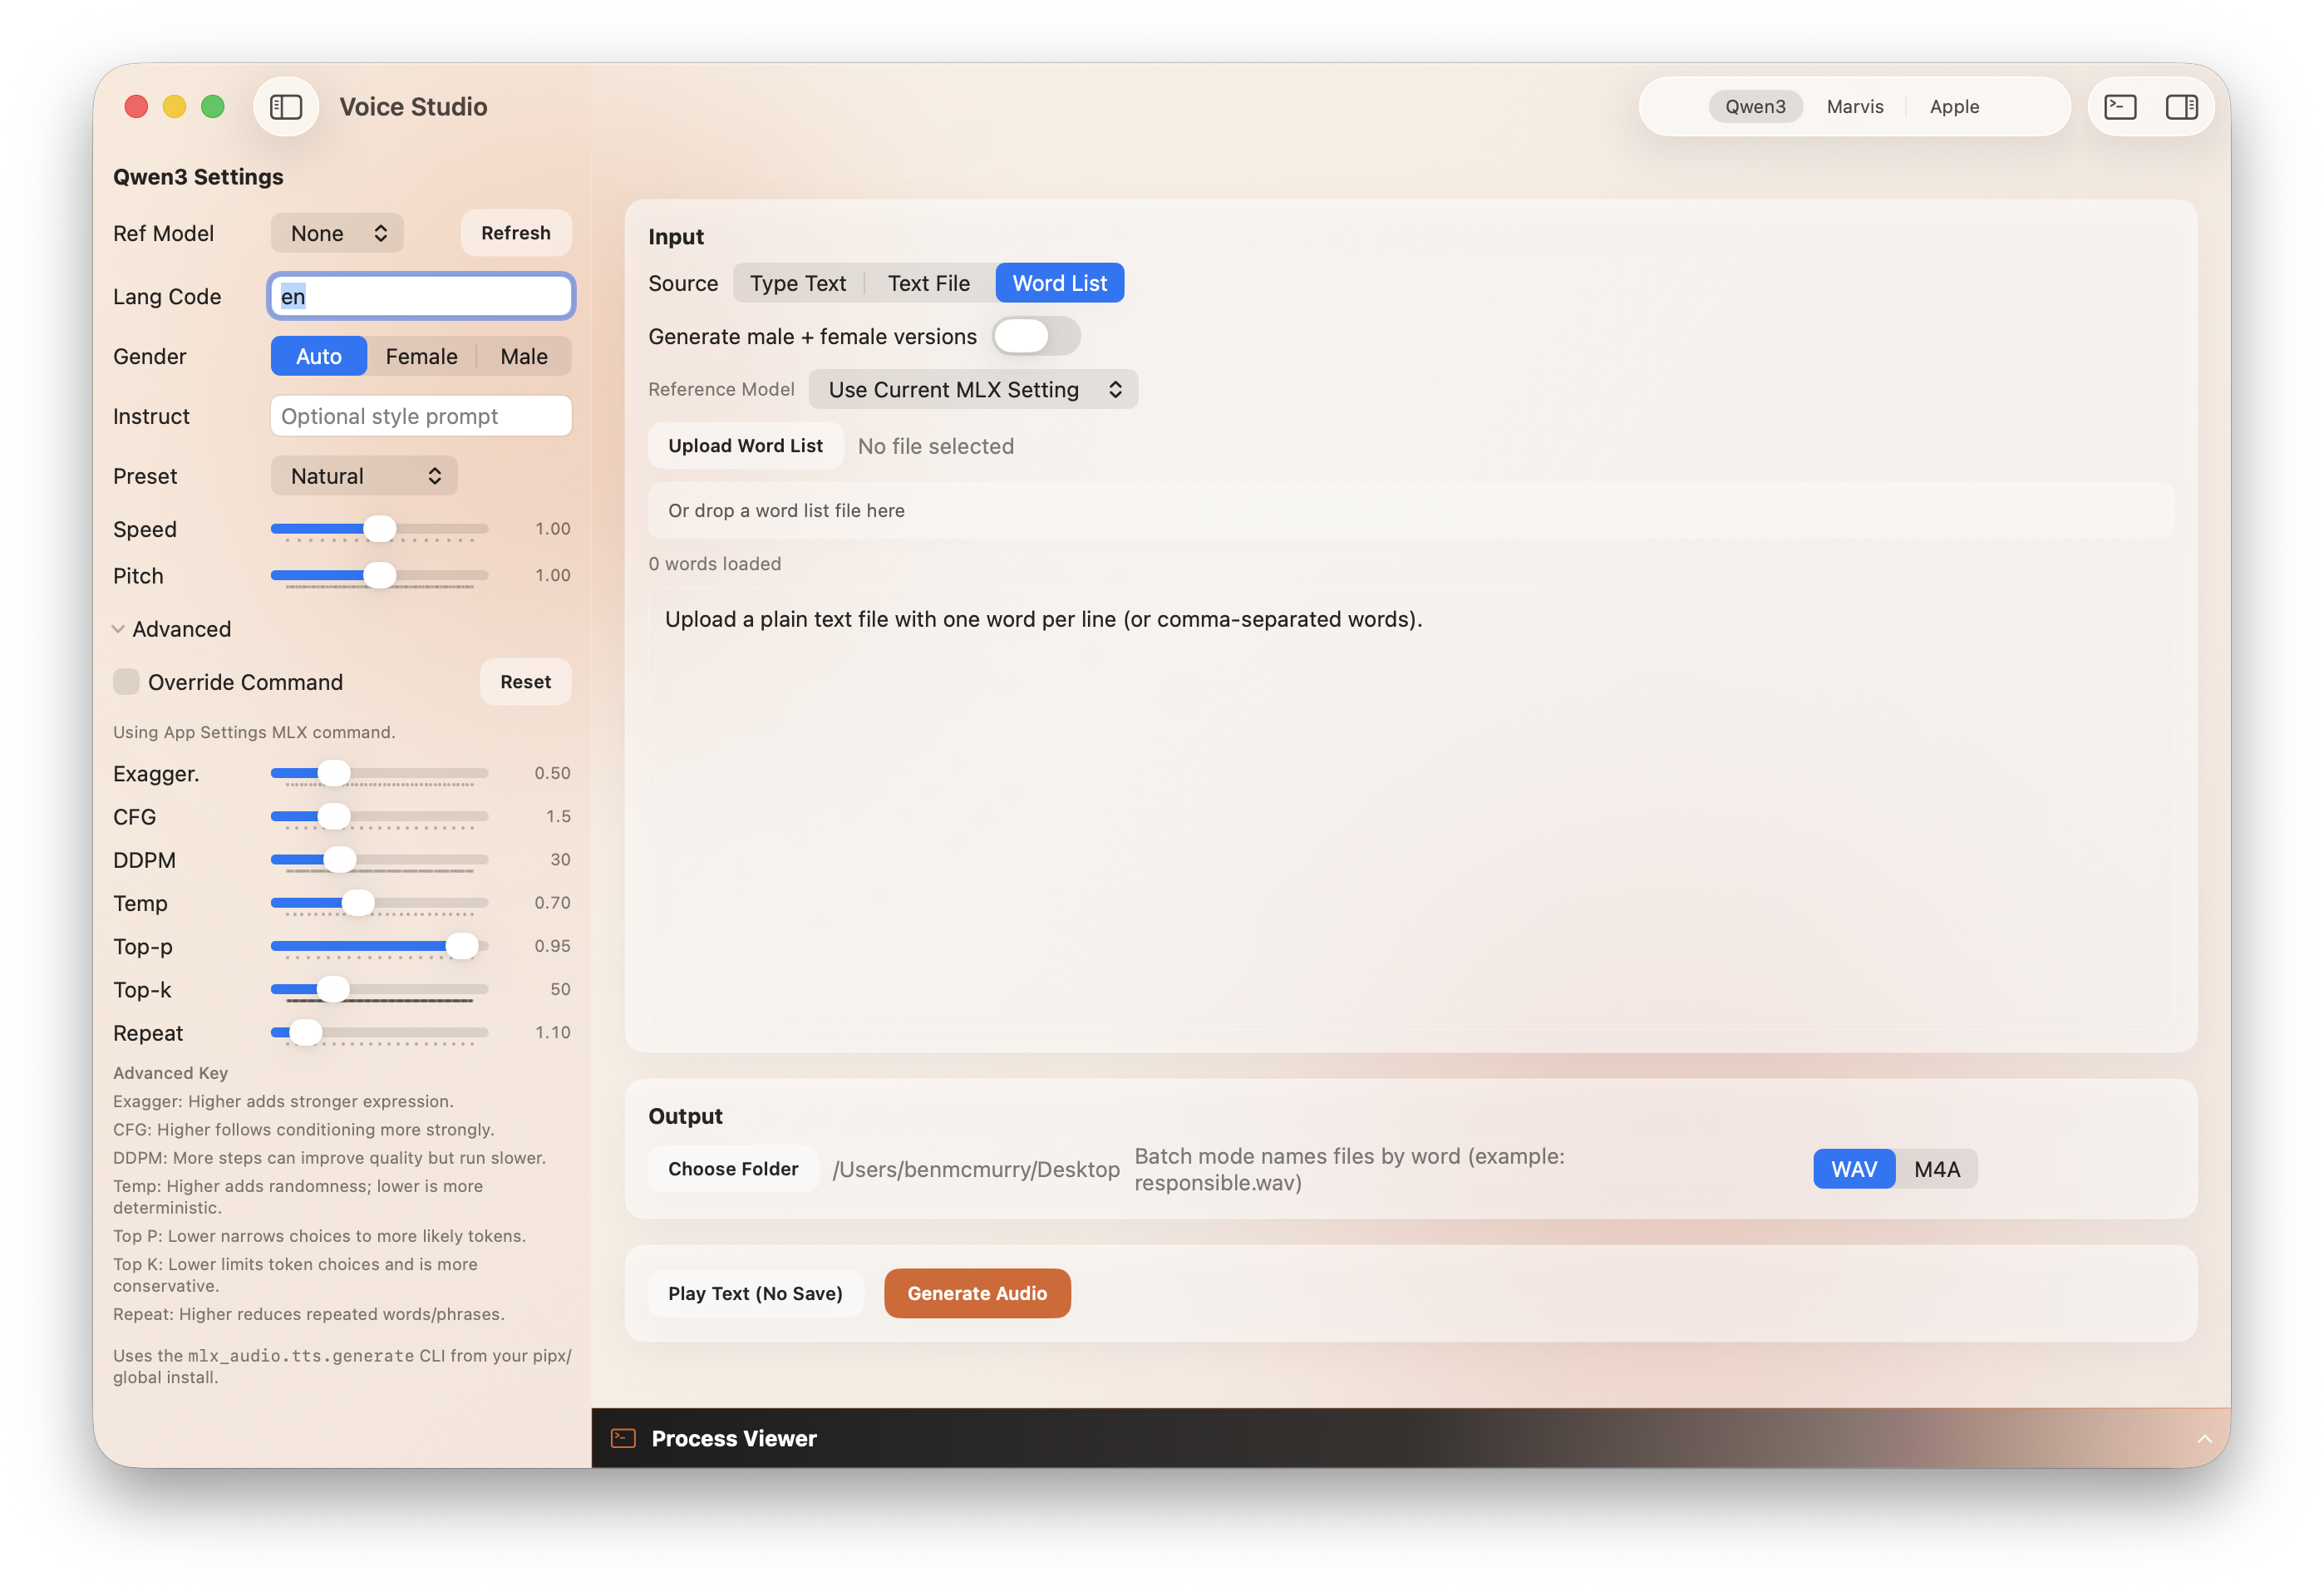Viewport: 2324px width, 1591px height.
Task: Open the Preset dropdown showing Natural
Action: [x=364, y=476]
